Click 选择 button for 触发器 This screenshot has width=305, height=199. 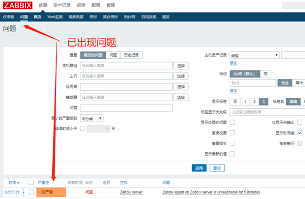(181, 97)
